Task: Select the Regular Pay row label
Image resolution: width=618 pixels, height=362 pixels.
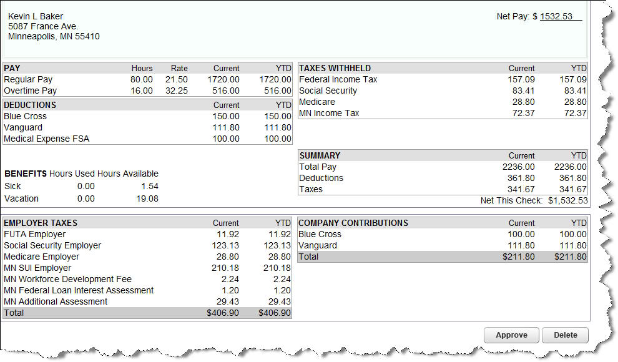Action: click(x=28, y=79)
